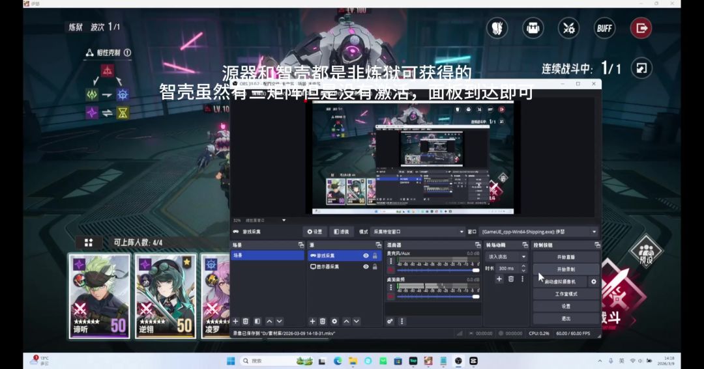Toggle lock on 游戏采集 source
The height and width of the screenshot is (369, 704).
[375, 256]
